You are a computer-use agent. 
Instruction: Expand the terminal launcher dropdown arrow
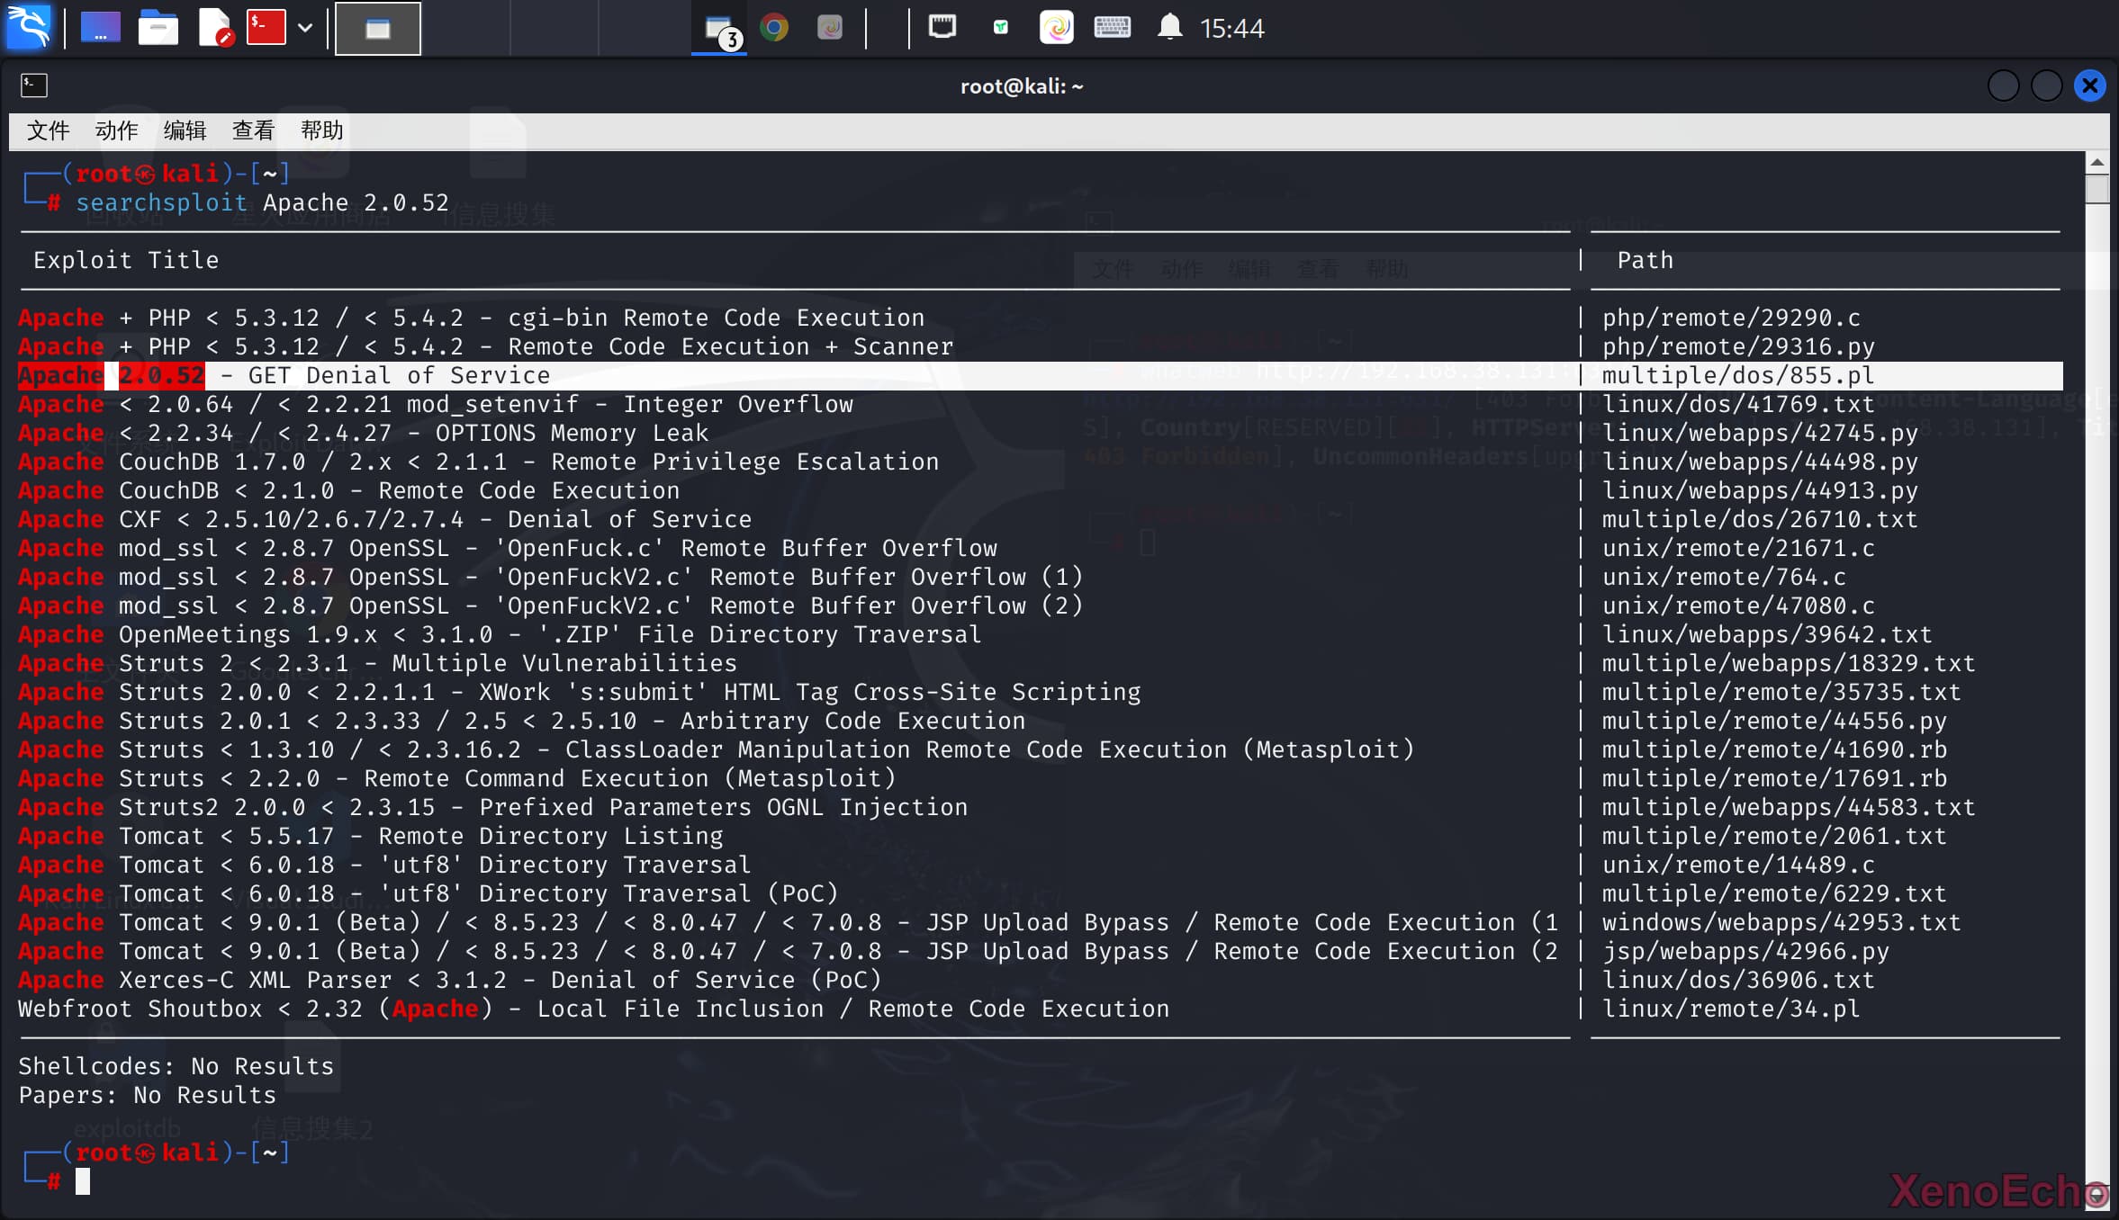click(305, 28)
